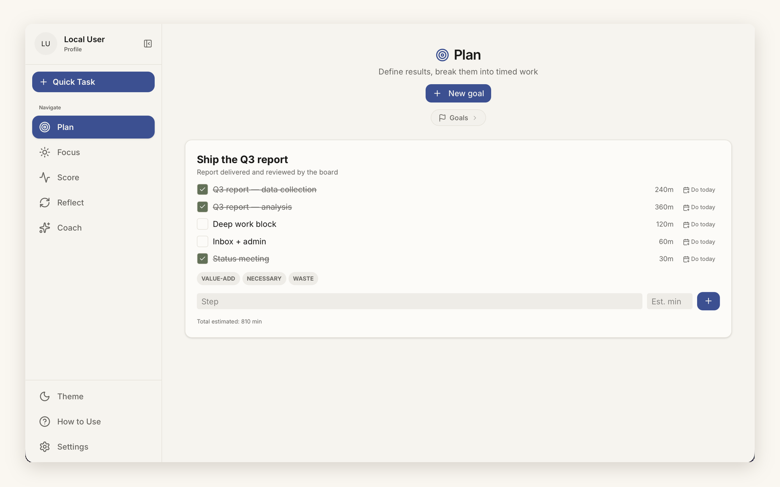
Task: Click the calendar icon on analysis row
Action: click(686, 207)
